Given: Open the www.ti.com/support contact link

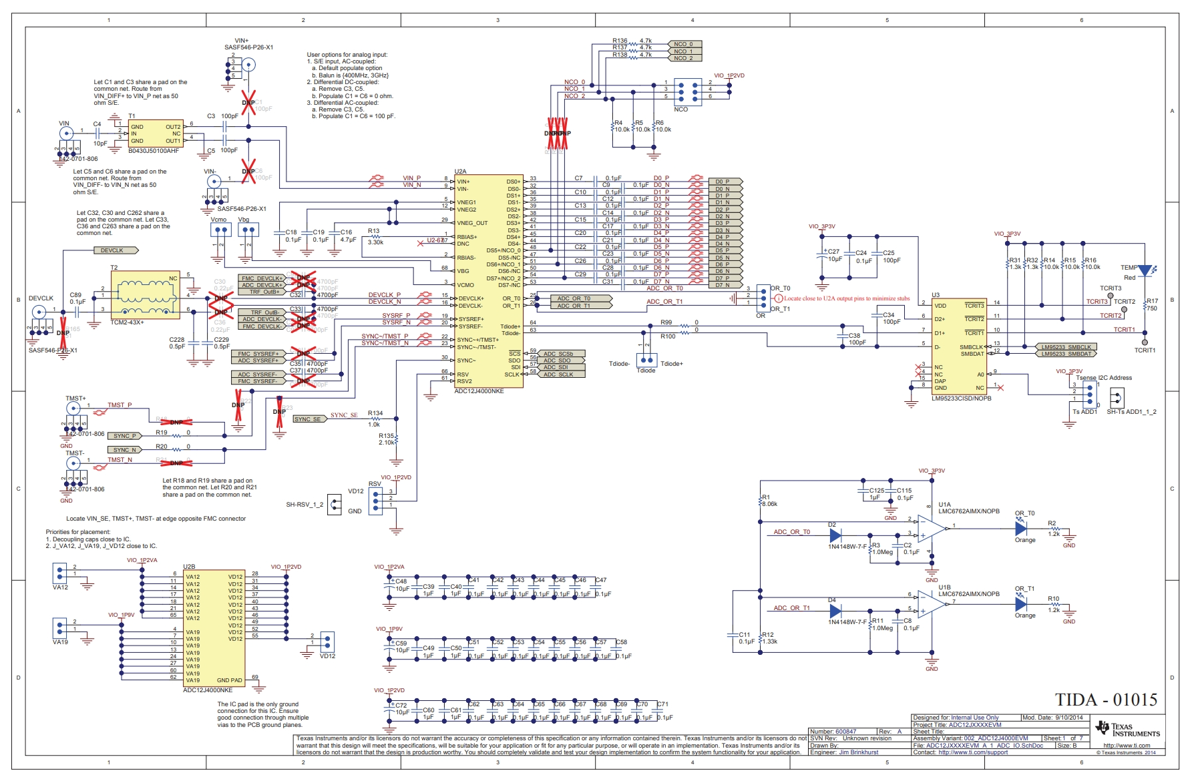Looking at the screenshot, I should tap(973, 752).
